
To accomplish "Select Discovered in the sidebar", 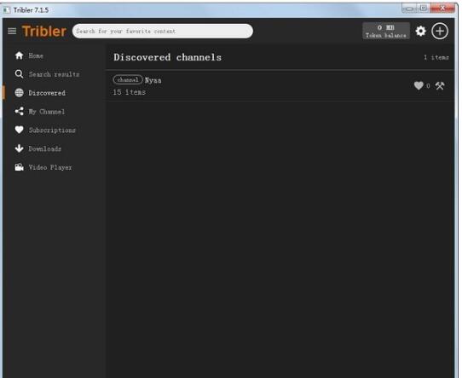I will (x=47, y=93).
